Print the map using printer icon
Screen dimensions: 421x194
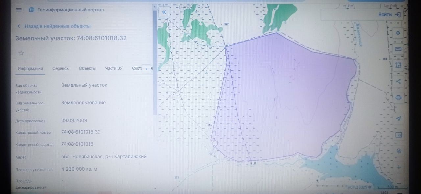398,98
